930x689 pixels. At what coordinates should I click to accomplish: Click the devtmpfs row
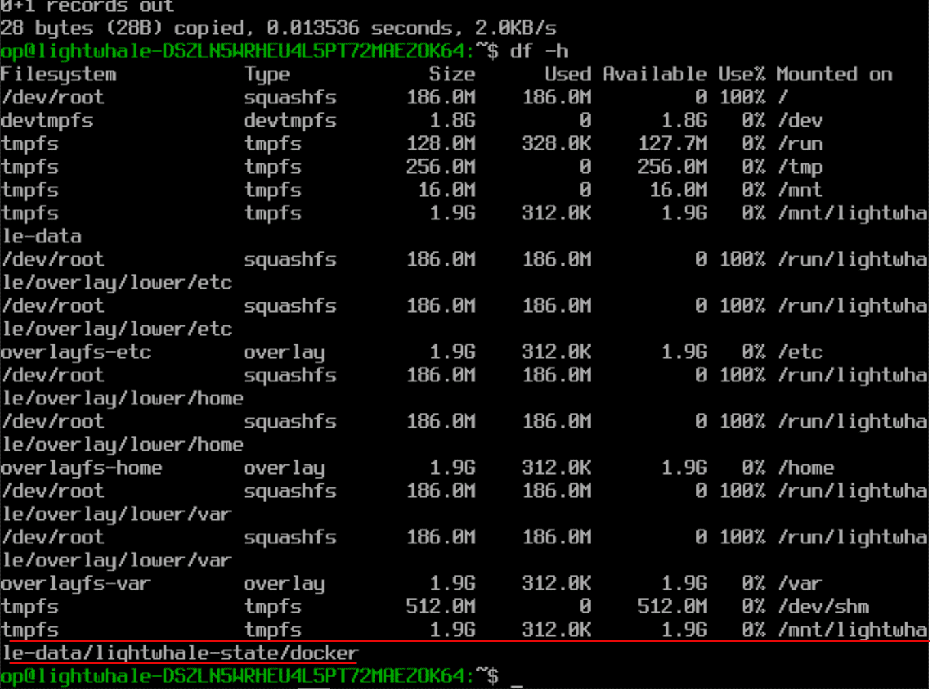pyautogui.click(x=46, y=121)
